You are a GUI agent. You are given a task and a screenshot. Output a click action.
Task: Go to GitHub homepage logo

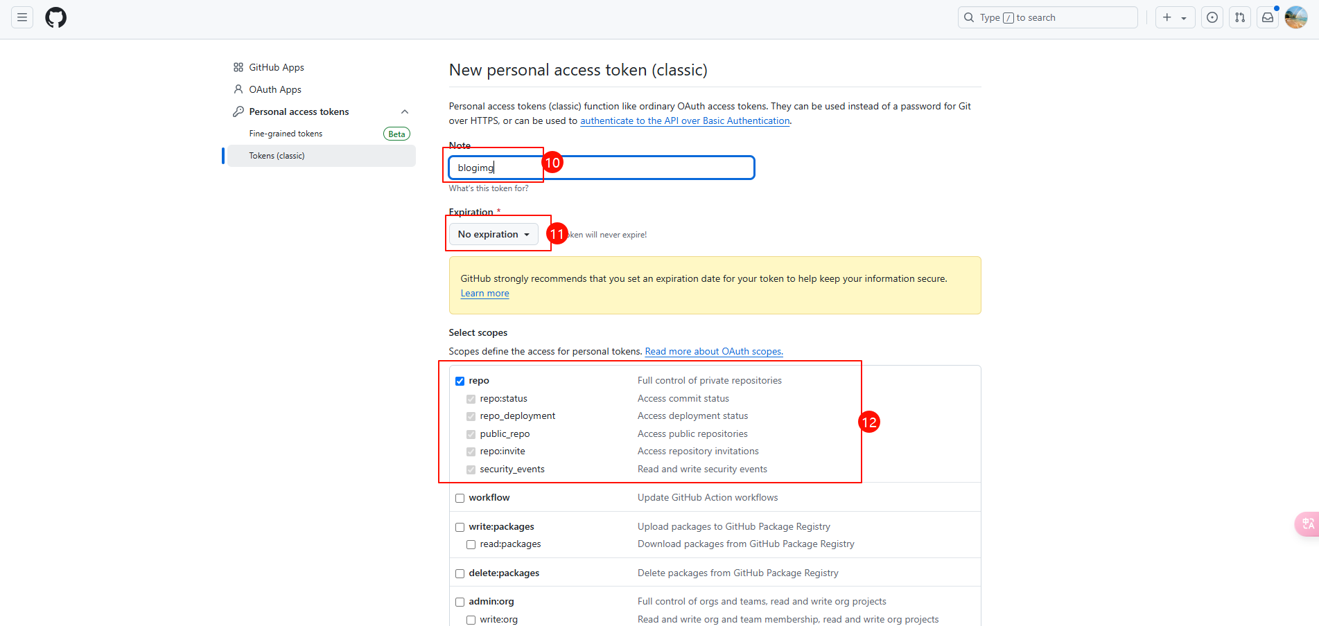click(56, 17)
